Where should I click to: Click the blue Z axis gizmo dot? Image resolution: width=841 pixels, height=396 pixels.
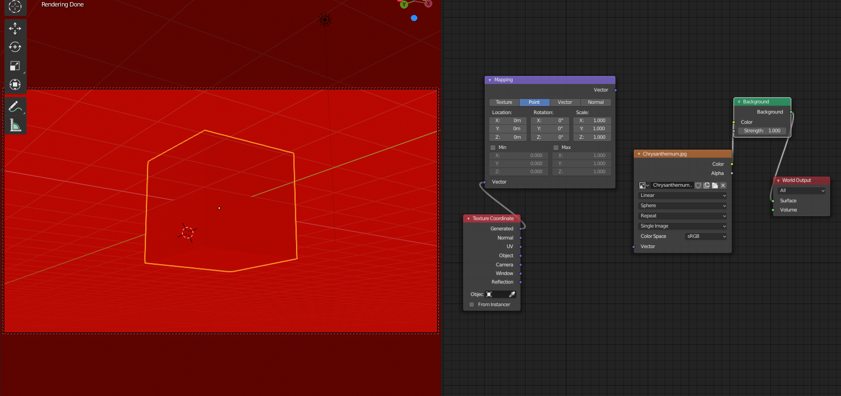pyautogui.click(x=414, y=18)
